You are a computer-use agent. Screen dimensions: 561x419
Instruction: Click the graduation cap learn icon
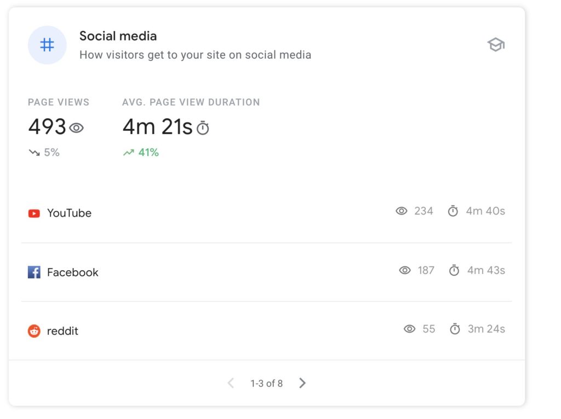click(496, 45)
